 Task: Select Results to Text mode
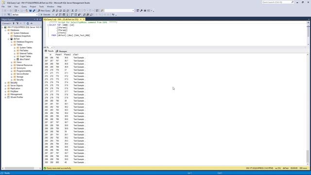[x=84, y=15]
